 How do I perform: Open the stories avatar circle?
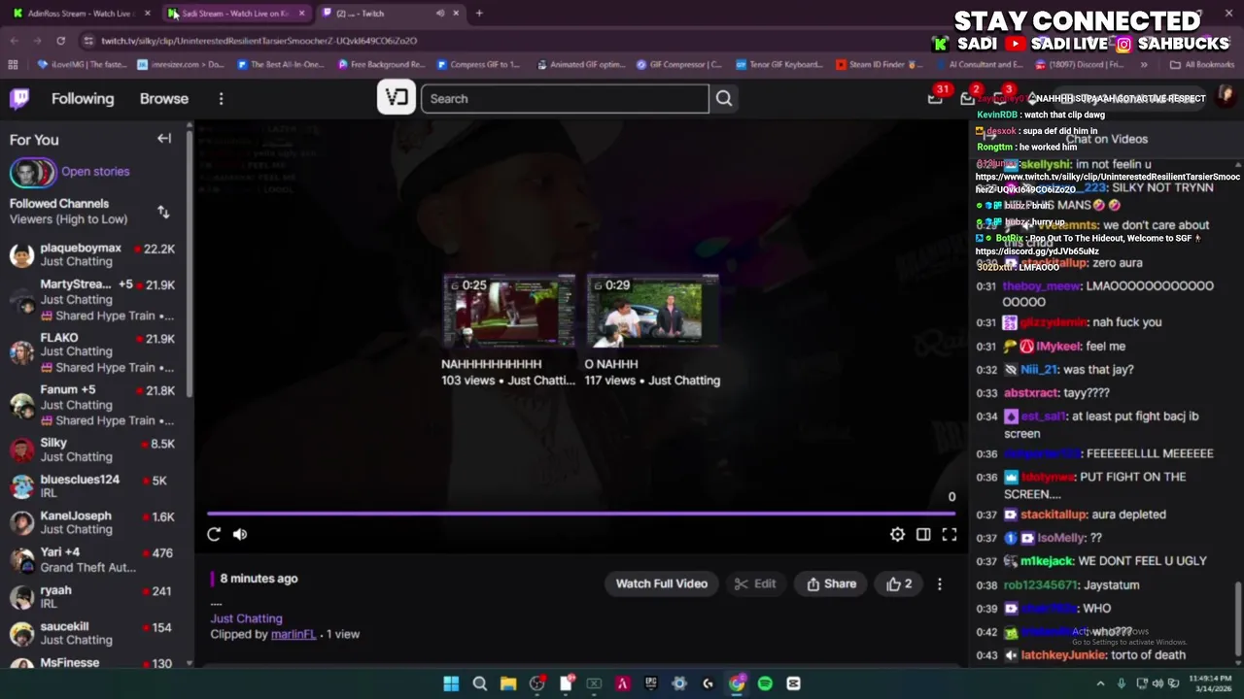pos(33,173)
